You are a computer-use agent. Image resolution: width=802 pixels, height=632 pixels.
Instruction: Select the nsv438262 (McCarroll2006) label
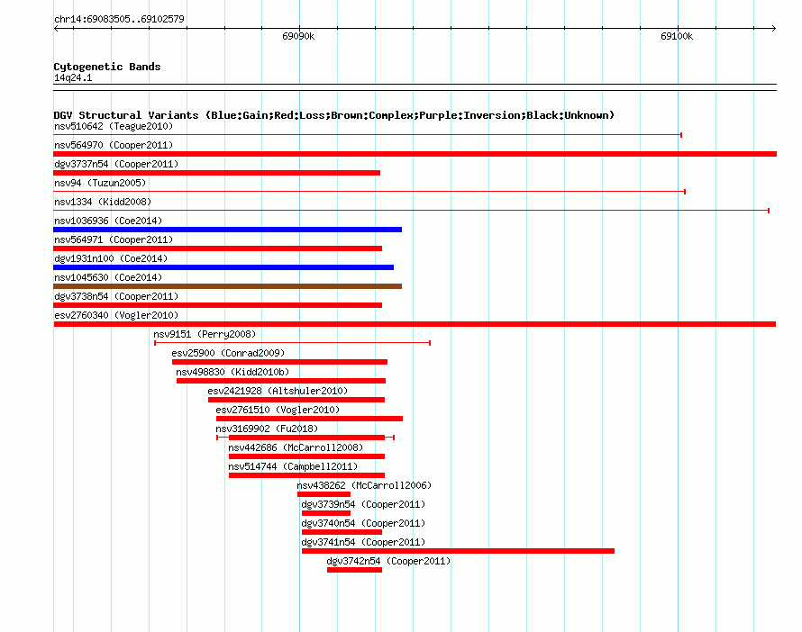[x=364, y=485]
